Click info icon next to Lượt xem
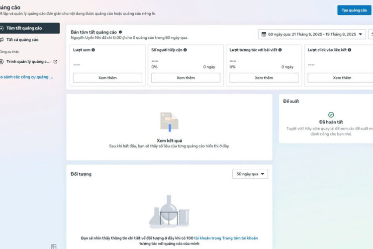Viewport: 373px width, 249px height. pyautogui.click(x=93, y=50)
